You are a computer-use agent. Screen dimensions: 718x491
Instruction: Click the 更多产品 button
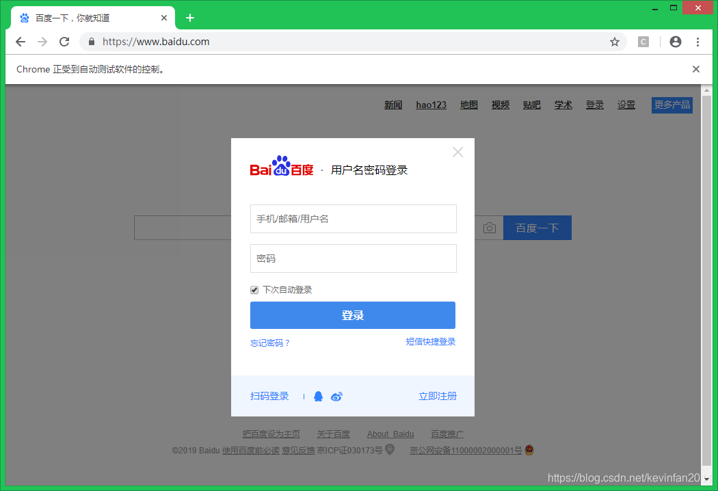click(x=672, y=105)
